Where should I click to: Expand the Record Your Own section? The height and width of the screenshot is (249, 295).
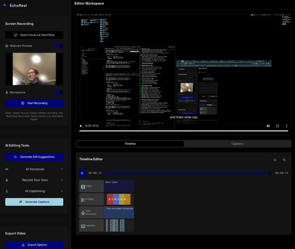[34, 180]
